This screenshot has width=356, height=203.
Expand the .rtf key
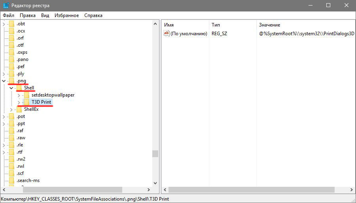tap(4, 152)
